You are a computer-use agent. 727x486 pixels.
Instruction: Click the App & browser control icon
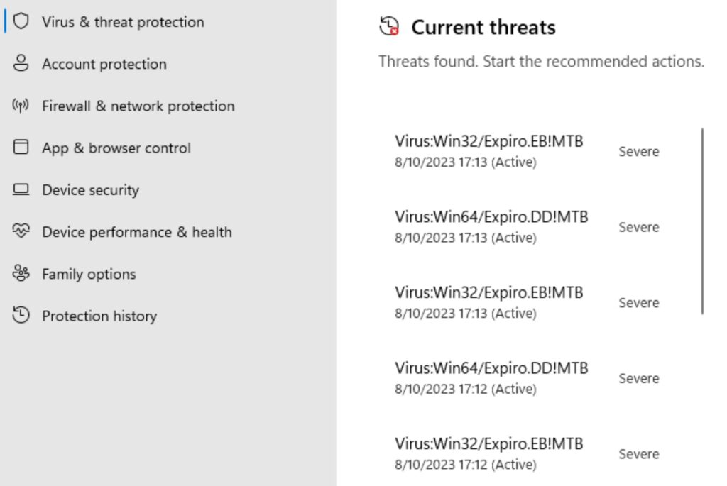[21, 148]
